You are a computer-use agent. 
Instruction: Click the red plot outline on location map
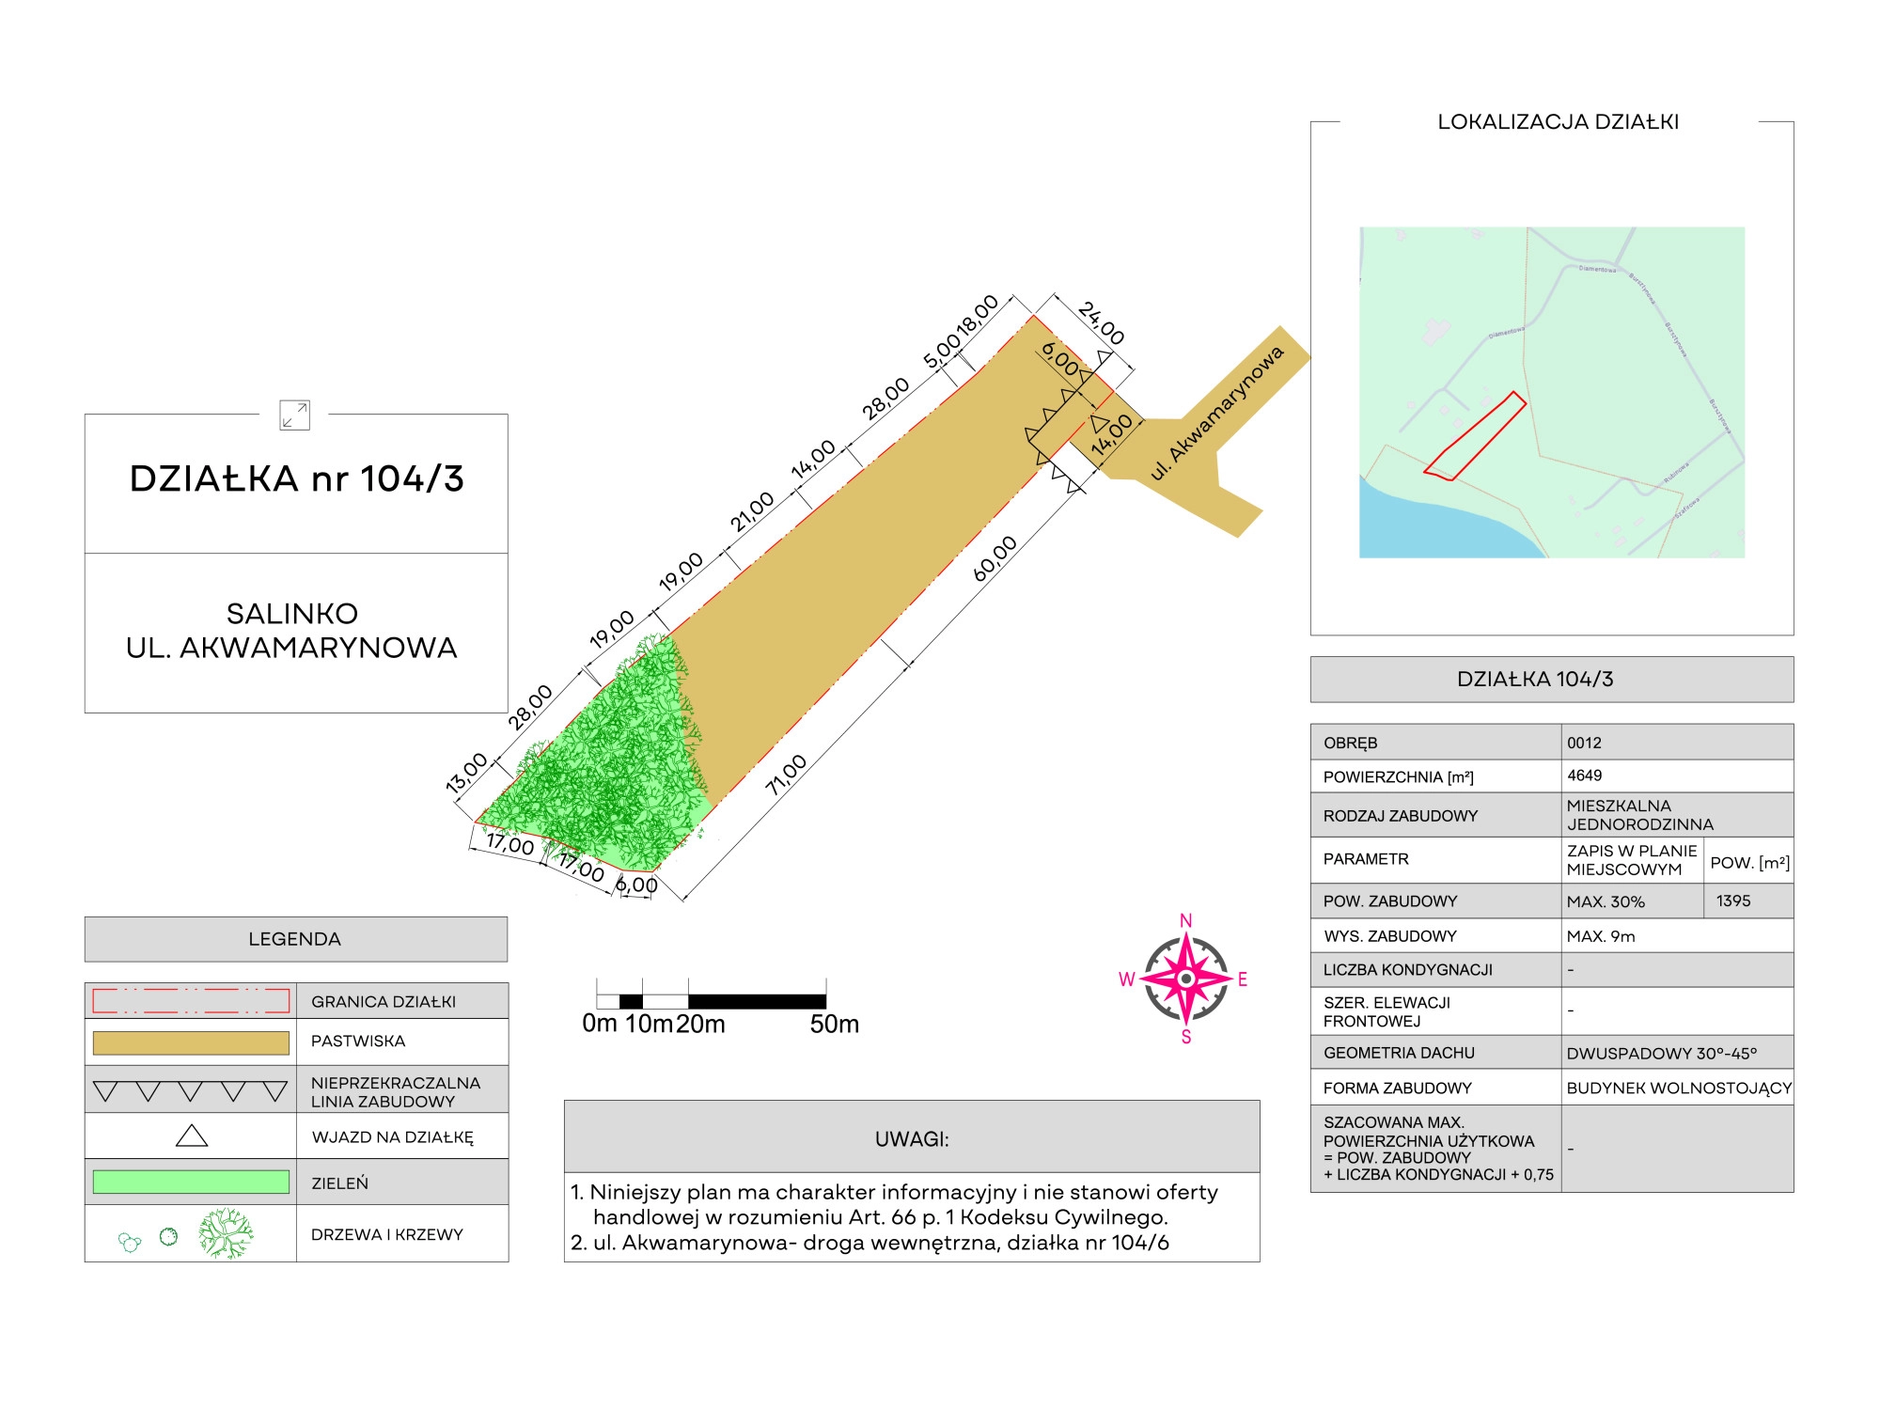coord(1476,434)
